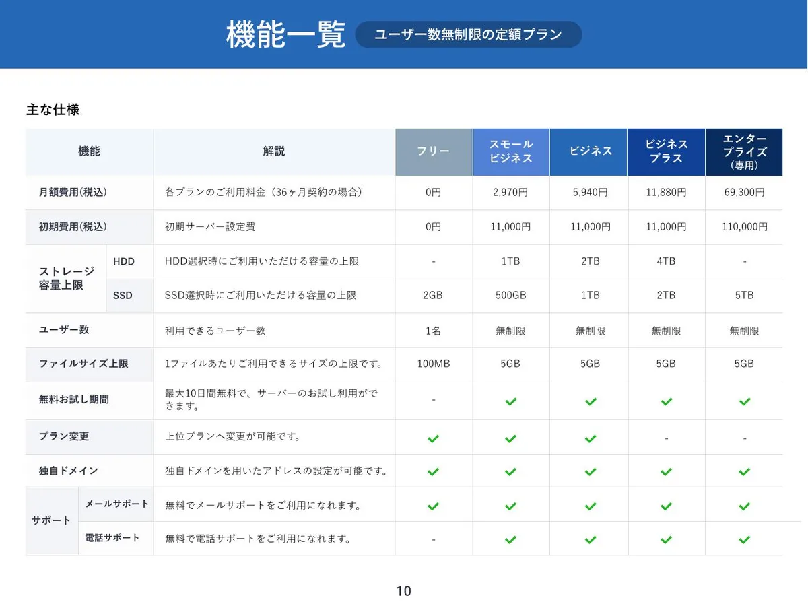This screenshot has height=606, width=808.
Task: Click the 機能一覧 page title
Action: [285, 34]
